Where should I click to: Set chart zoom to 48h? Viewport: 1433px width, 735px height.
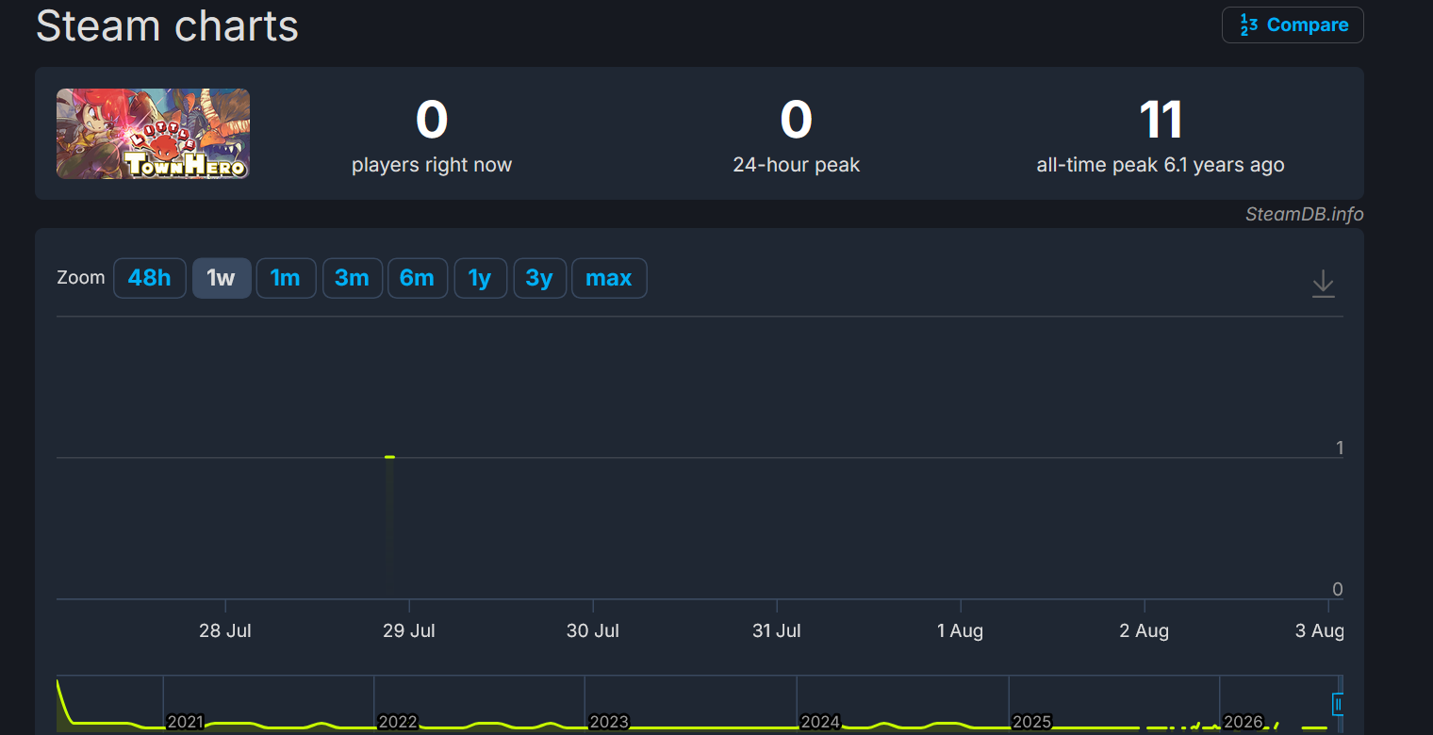point(150,278)
